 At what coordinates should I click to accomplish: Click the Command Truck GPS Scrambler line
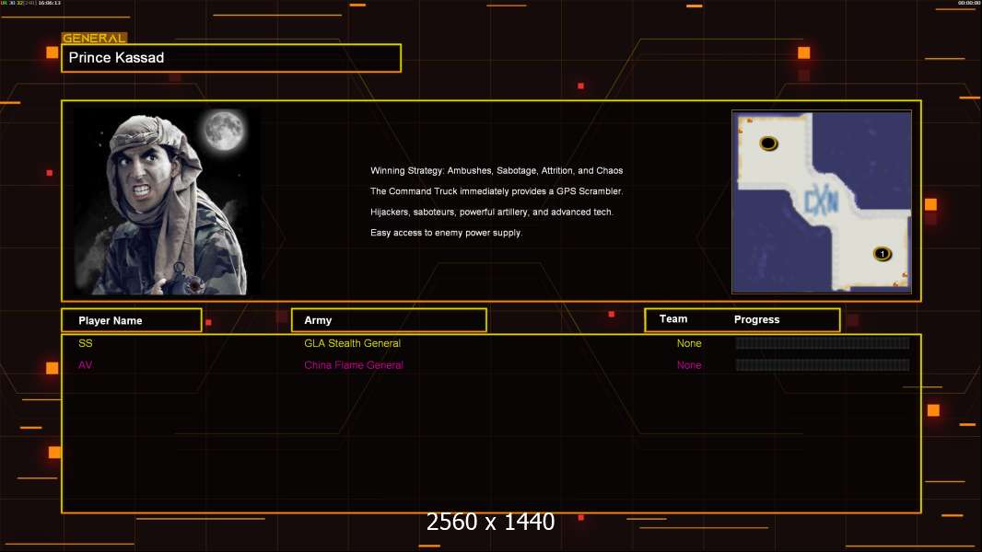click(x=497, y=191)
